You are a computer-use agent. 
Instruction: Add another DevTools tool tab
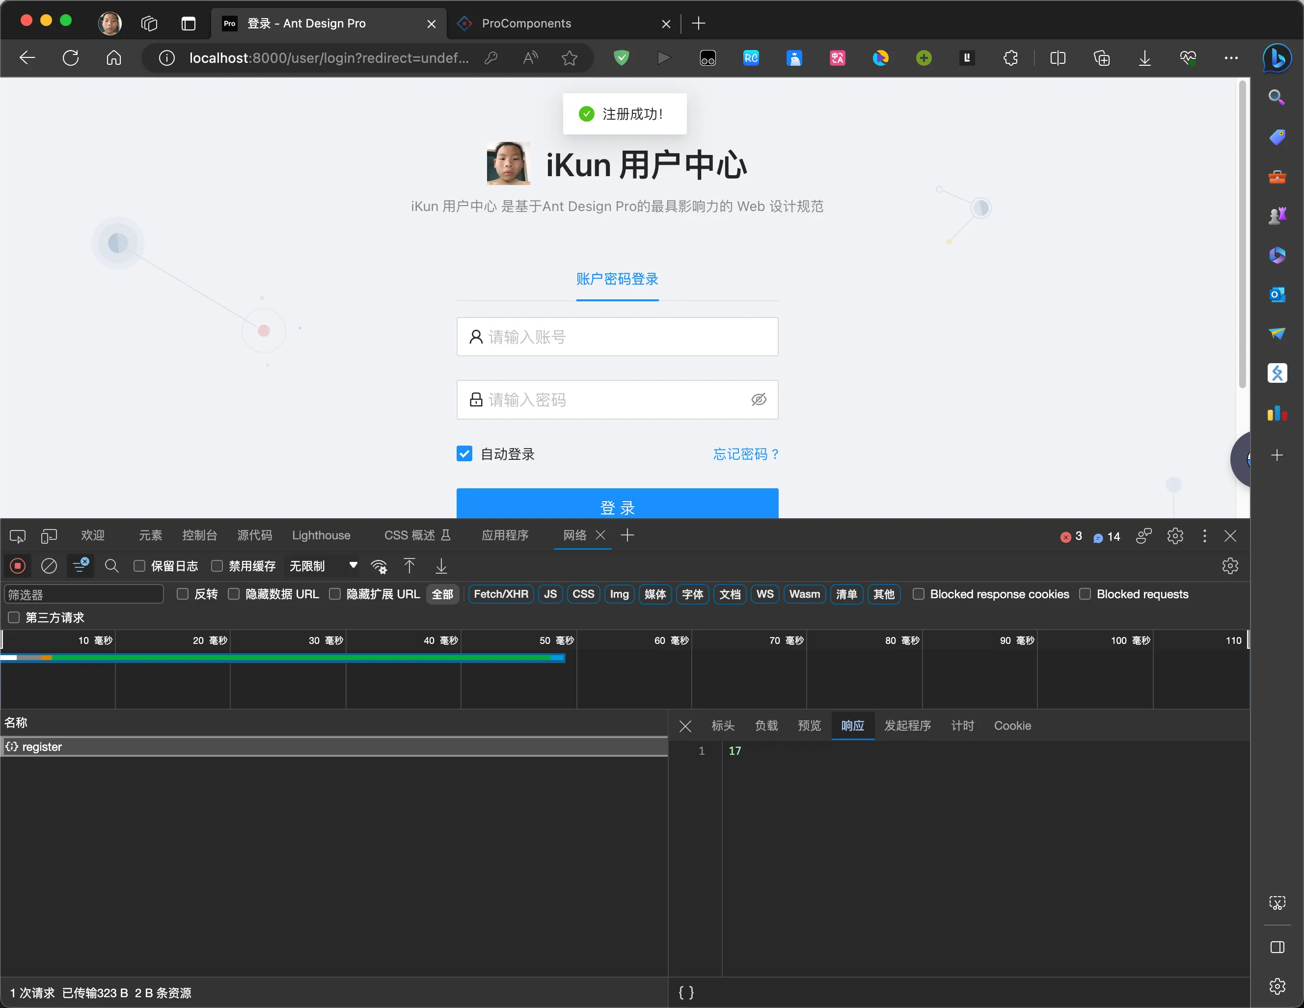click(627, 535)
